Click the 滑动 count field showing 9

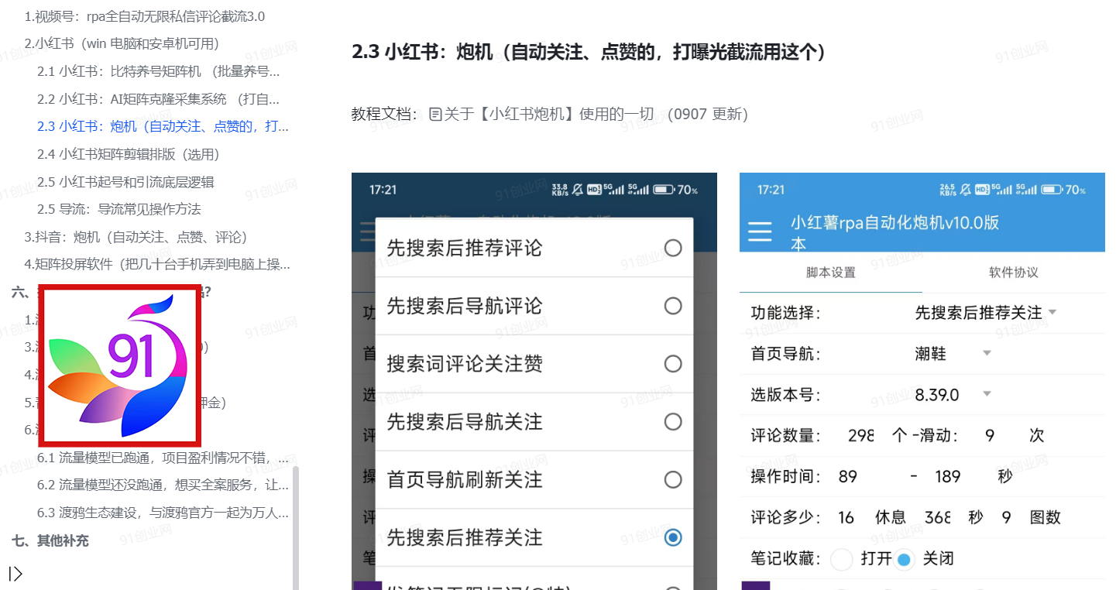point(990,436)
